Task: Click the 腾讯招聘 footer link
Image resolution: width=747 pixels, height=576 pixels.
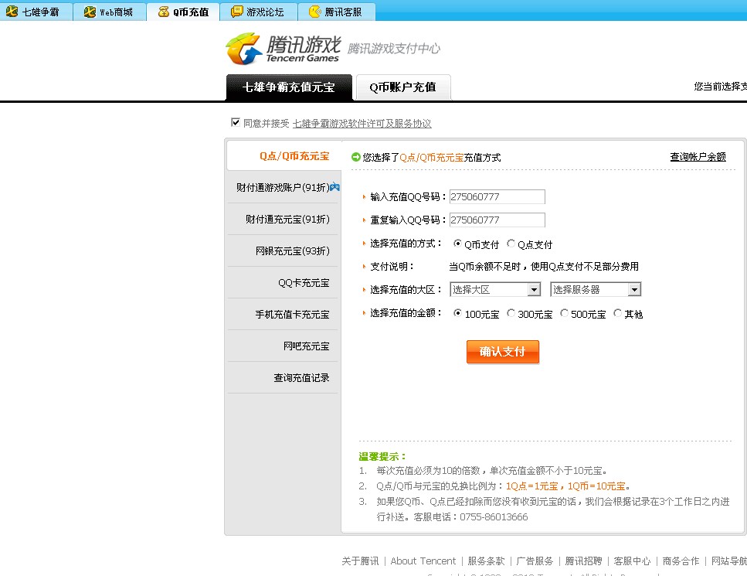Action: [583, 561]
